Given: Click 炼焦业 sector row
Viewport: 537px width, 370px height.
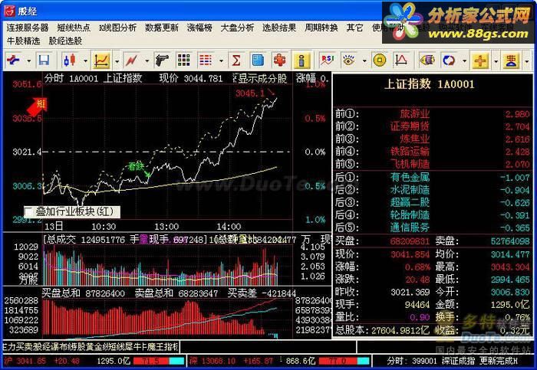Looking at the screenshot, I should point(433,139).
